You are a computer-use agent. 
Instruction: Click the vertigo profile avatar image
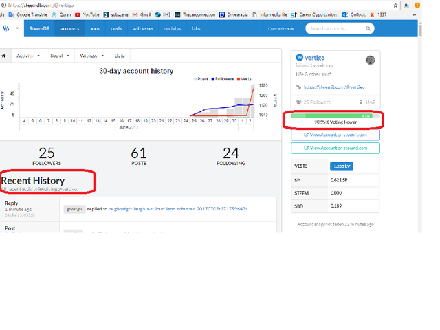tap(371, 60)
